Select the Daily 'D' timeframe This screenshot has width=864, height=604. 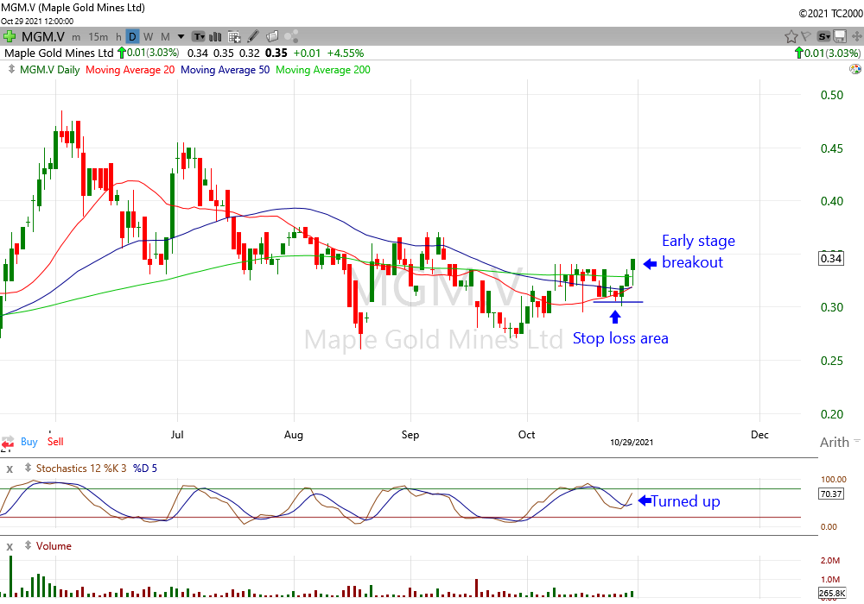(132, 37)
